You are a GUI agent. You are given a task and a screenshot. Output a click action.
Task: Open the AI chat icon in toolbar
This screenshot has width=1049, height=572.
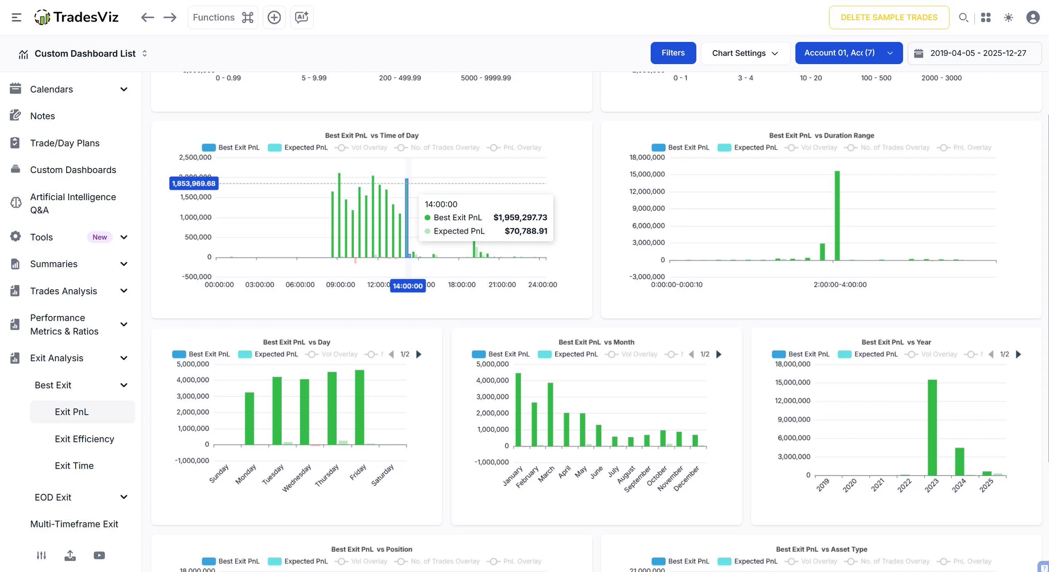click(302, 17)
